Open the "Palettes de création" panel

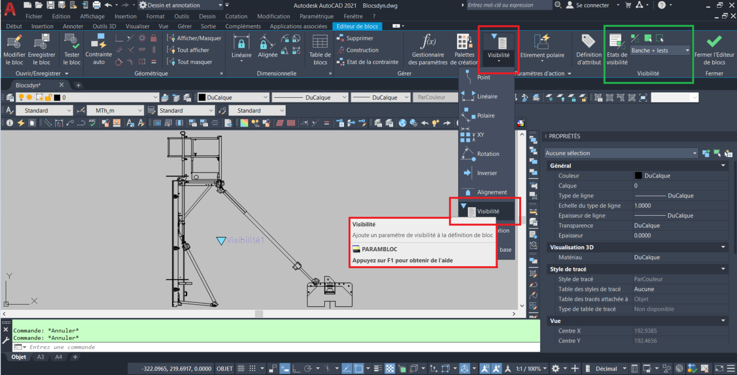pos(464,48)
